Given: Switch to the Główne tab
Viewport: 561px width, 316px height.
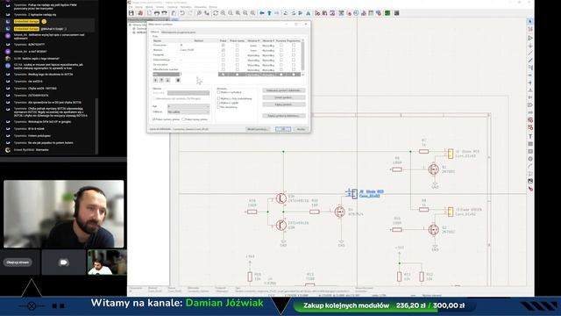Looking at the screenshot, I should 154,32.
